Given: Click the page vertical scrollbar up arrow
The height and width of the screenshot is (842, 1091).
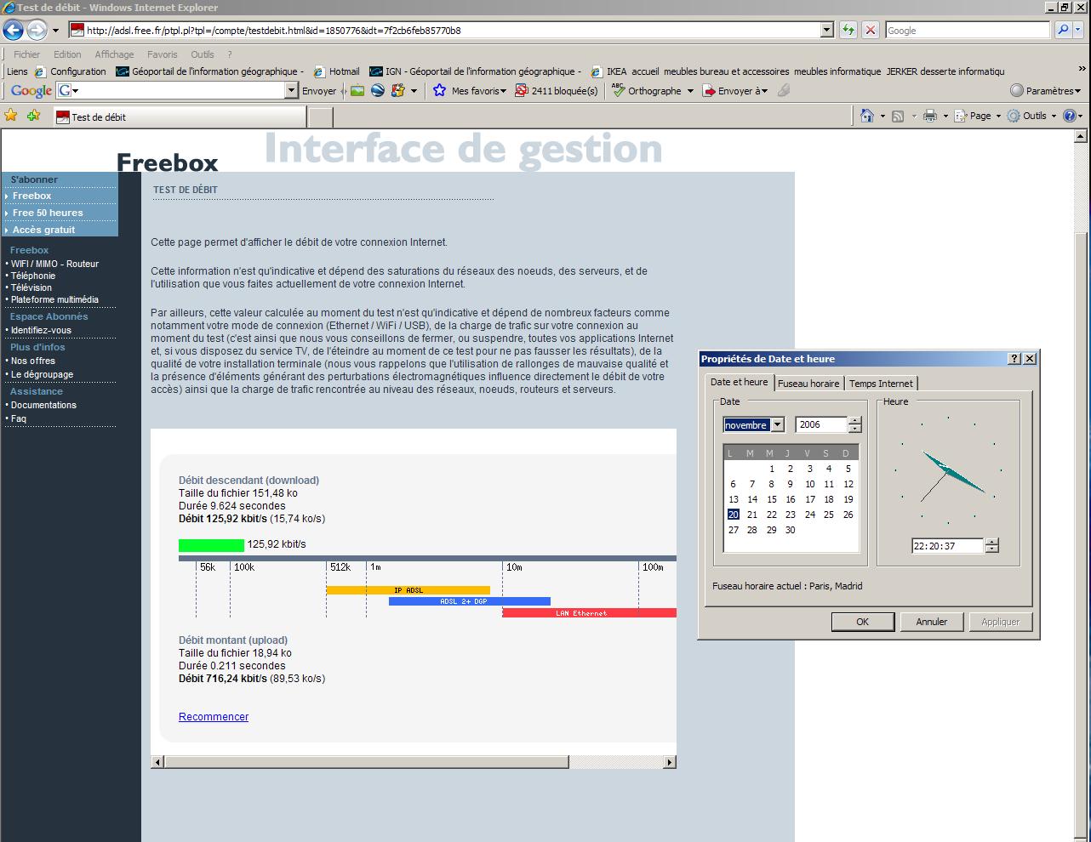Looking at the screenshot, I should pos(1082,136).
